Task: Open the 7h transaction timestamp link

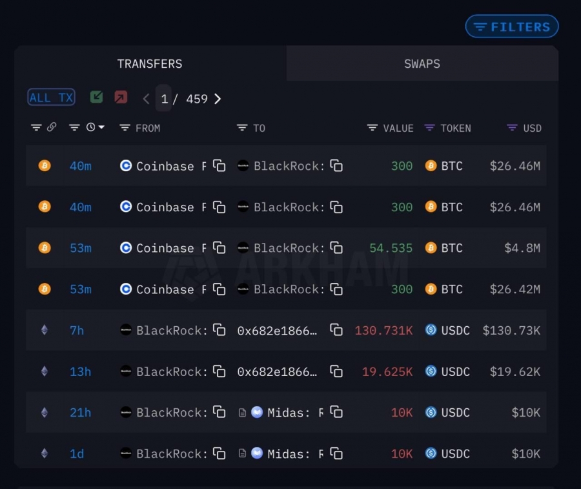Action: point(77,330)
